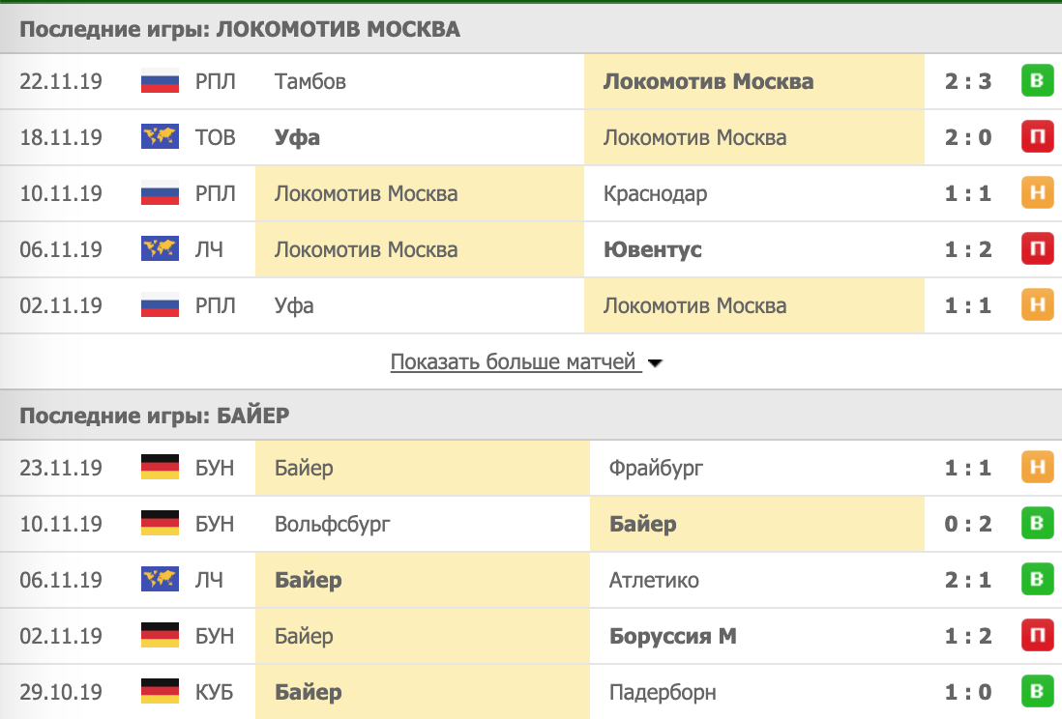The image size is (1062, 719).
Task: Click the 2 : 0 score in Уфа match
Action: coord(968,137)
